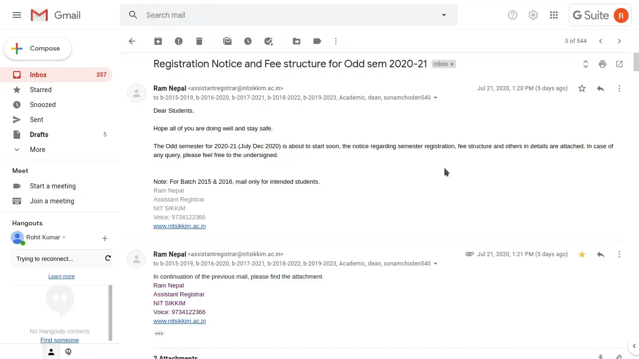The image size is (639, 359).
Task: Show trimmed content ellipsis in second message
Action: point(159,334)
